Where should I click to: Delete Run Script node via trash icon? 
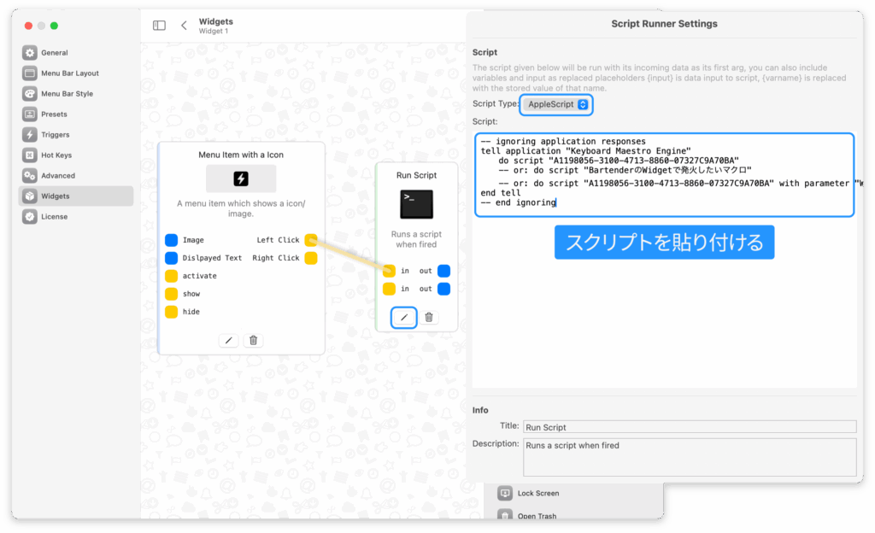429,318
